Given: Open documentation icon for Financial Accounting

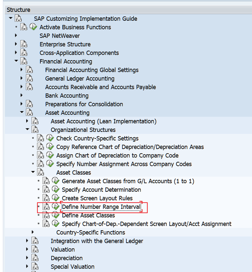Looking at the screenshot, I should click(x=24, y=61).
